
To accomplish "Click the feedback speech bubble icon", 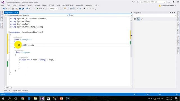I will (133, 2).
